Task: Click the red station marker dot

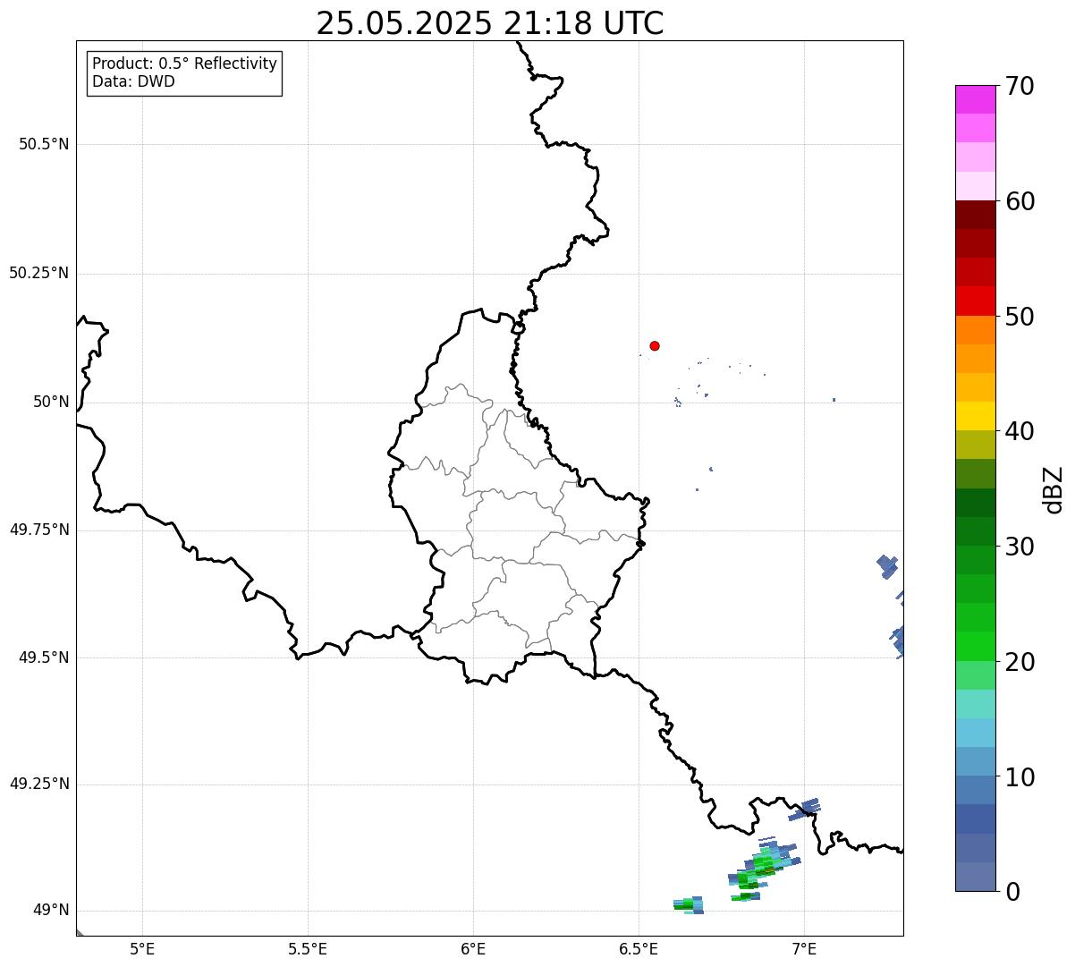Action: click(655, 345)
